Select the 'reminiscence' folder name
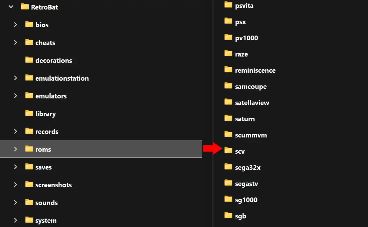Image resolution: width=368 pixels, height=227 pixels. click(x=255, y=70)
